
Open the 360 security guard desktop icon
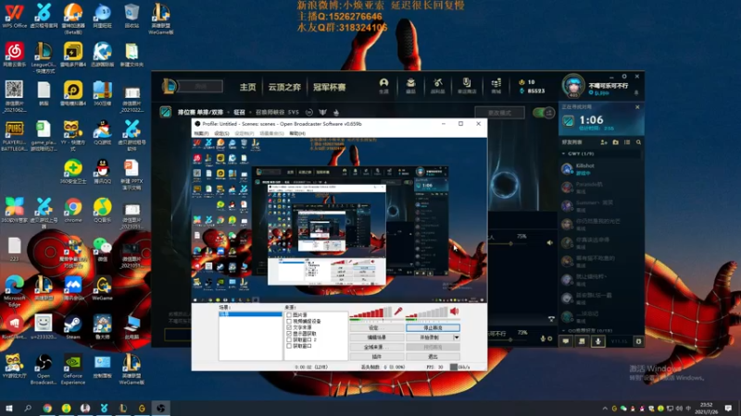click(73, 171)
